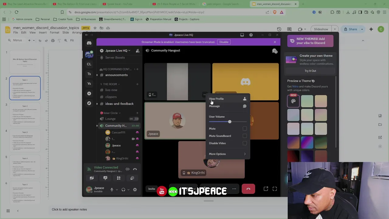The height and width of the screenshot is (219, 389).
Task: Click the KingOrthi video tile
Action: click(212, 160)
